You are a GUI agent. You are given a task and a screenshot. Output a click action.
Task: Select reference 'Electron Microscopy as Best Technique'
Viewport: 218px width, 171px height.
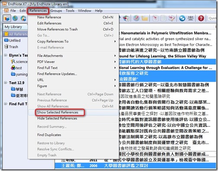pos(166,44)
